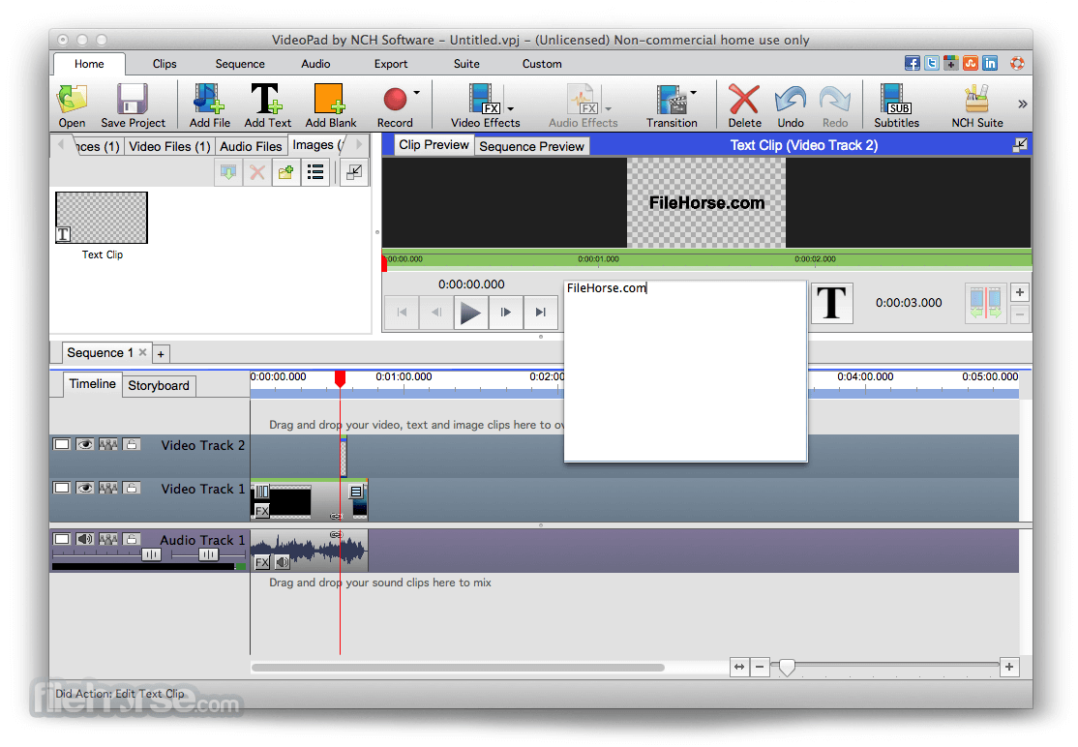Lock Video Track 1 with the padlock

(x=132, y=488)
